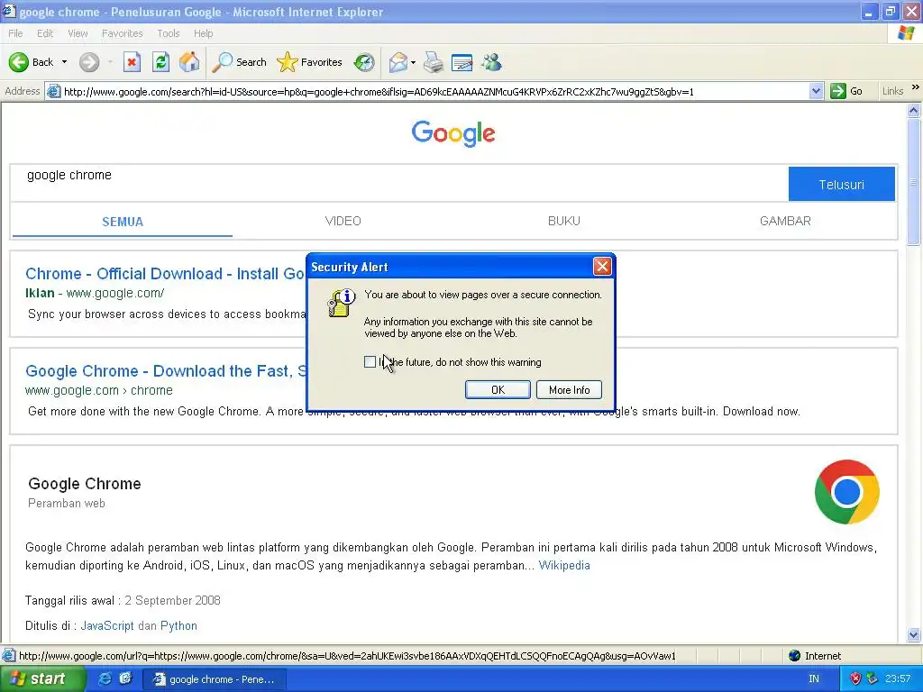Expand the Mail button dropdown arrow
923x692 pixels.
(413, 62)
